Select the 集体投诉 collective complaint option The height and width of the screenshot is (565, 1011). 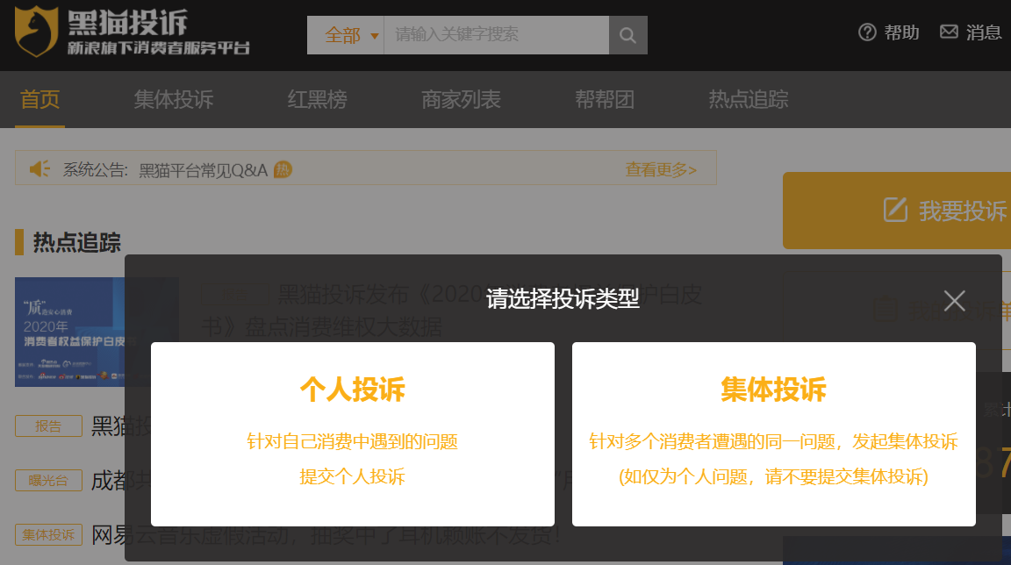click(773, 434)
